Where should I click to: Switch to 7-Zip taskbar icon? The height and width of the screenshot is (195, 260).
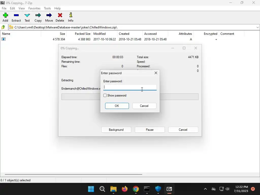(x=169, y=189)
